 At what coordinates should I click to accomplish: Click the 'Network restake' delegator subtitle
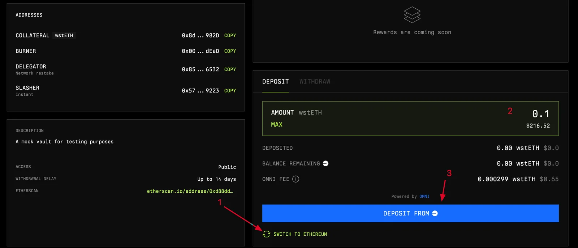35,73
